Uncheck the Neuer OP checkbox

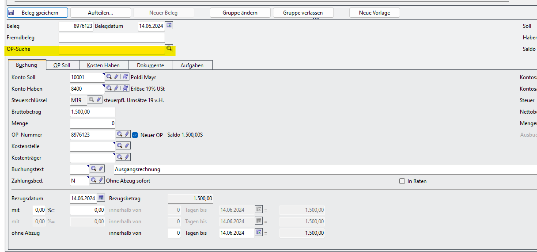(x=136, y=135)
